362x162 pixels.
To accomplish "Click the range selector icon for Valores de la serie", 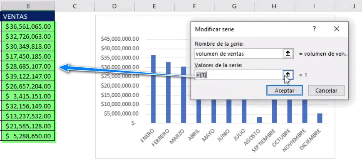I will [288, 75].
